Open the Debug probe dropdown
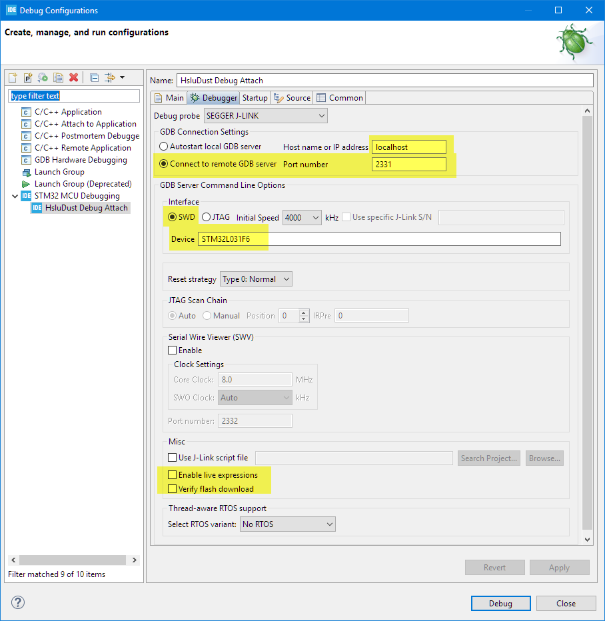Viewport: 605px width, 621px height. (x=265, y=115)
